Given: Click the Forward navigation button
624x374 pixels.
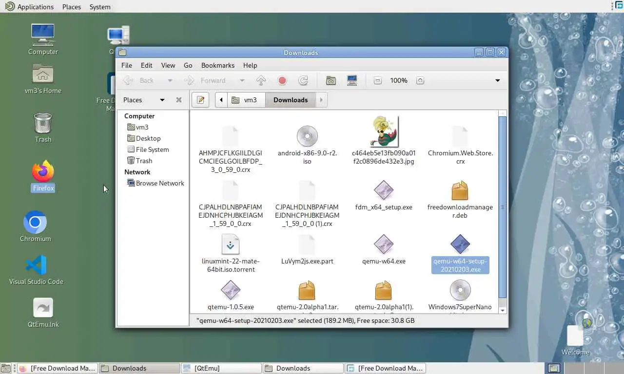Looking at the screenshot, I should (x=205, y=80).
